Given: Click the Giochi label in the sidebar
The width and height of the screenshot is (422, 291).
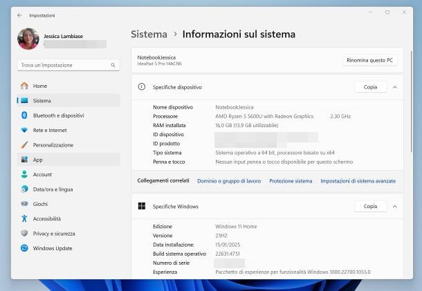Looking at the screenshot, I should (40, 204).
